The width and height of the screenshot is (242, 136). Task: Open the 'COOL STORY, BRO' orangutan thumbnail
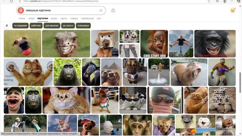[x=154, y=44]
